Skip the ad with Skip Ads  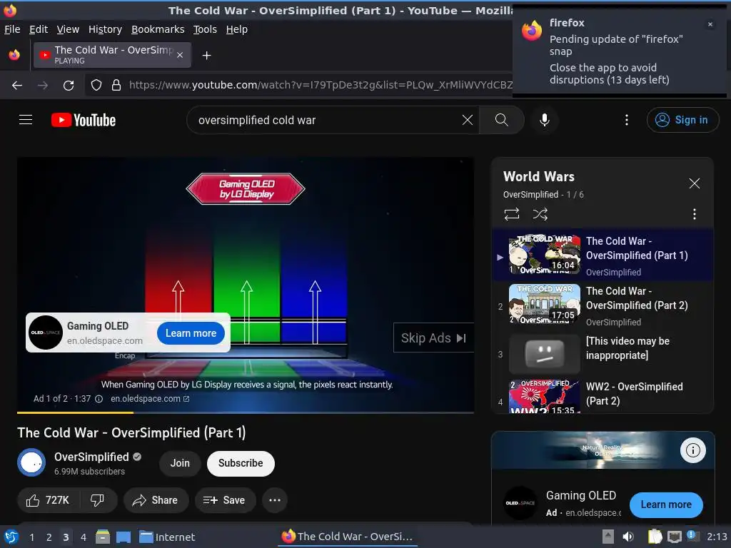click(x=433, y=338)
